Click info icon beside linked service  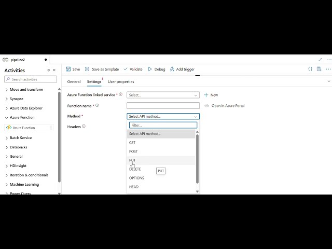(121, 94)
